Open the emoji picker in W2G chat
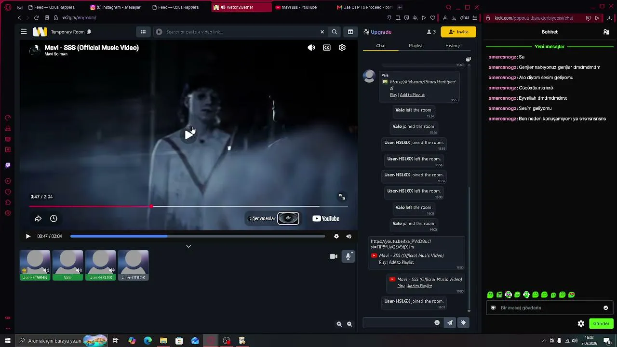This screenshot has width=617, height=347. (x=437, y=323)
